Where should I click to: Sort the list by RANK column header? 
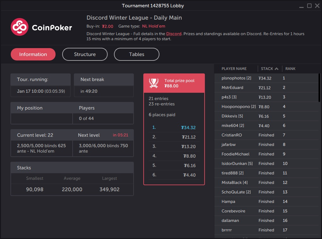(290, 68)
